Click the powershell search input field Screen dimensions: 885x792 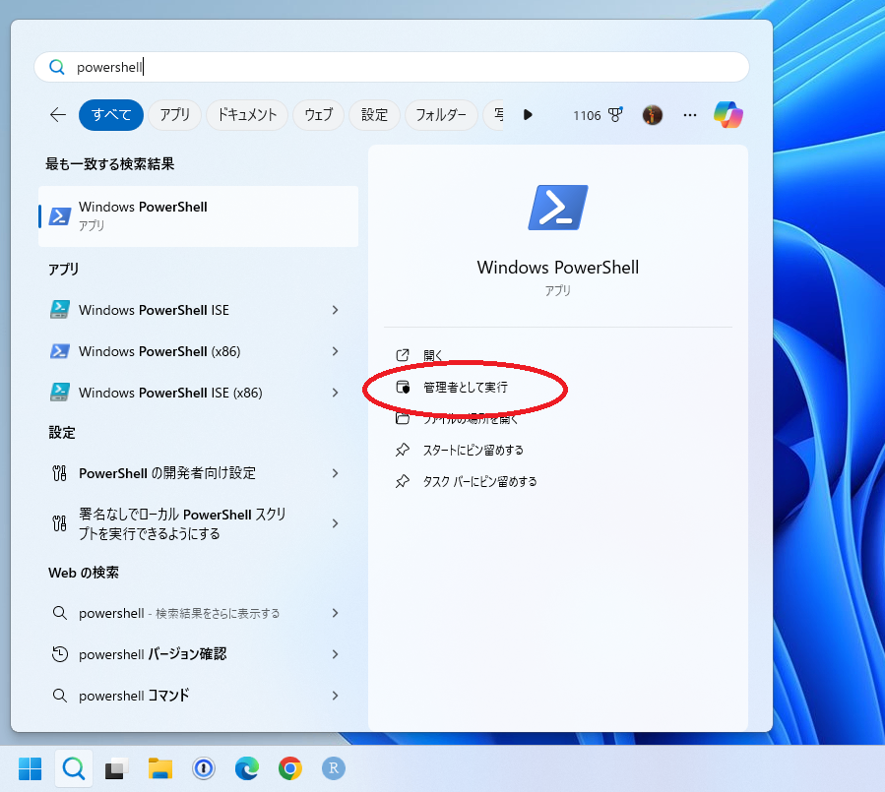(x=392, y=67)
